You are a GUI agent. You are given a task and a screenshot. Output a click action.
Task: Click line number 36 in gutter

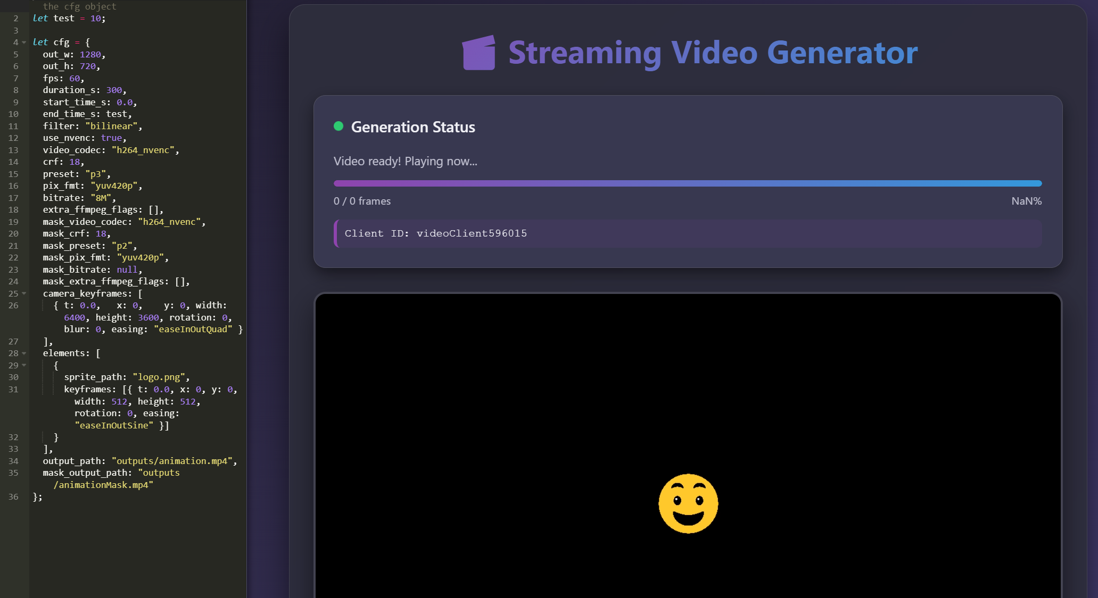(x=13, y=496)
